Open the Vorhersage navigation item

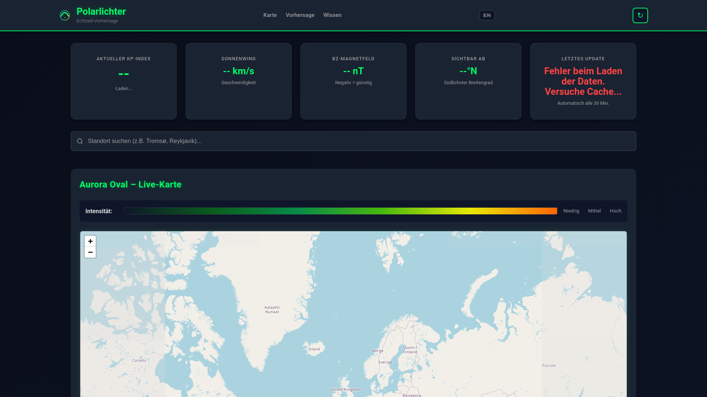(300, 15)
